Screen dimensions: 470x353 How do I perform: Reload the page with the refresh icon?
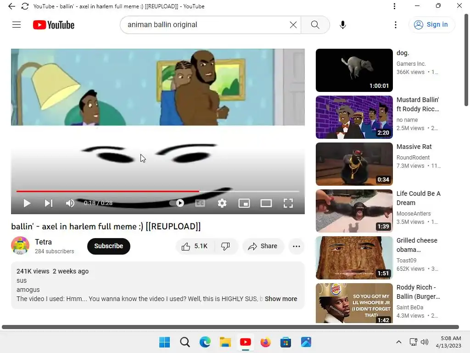25,6
